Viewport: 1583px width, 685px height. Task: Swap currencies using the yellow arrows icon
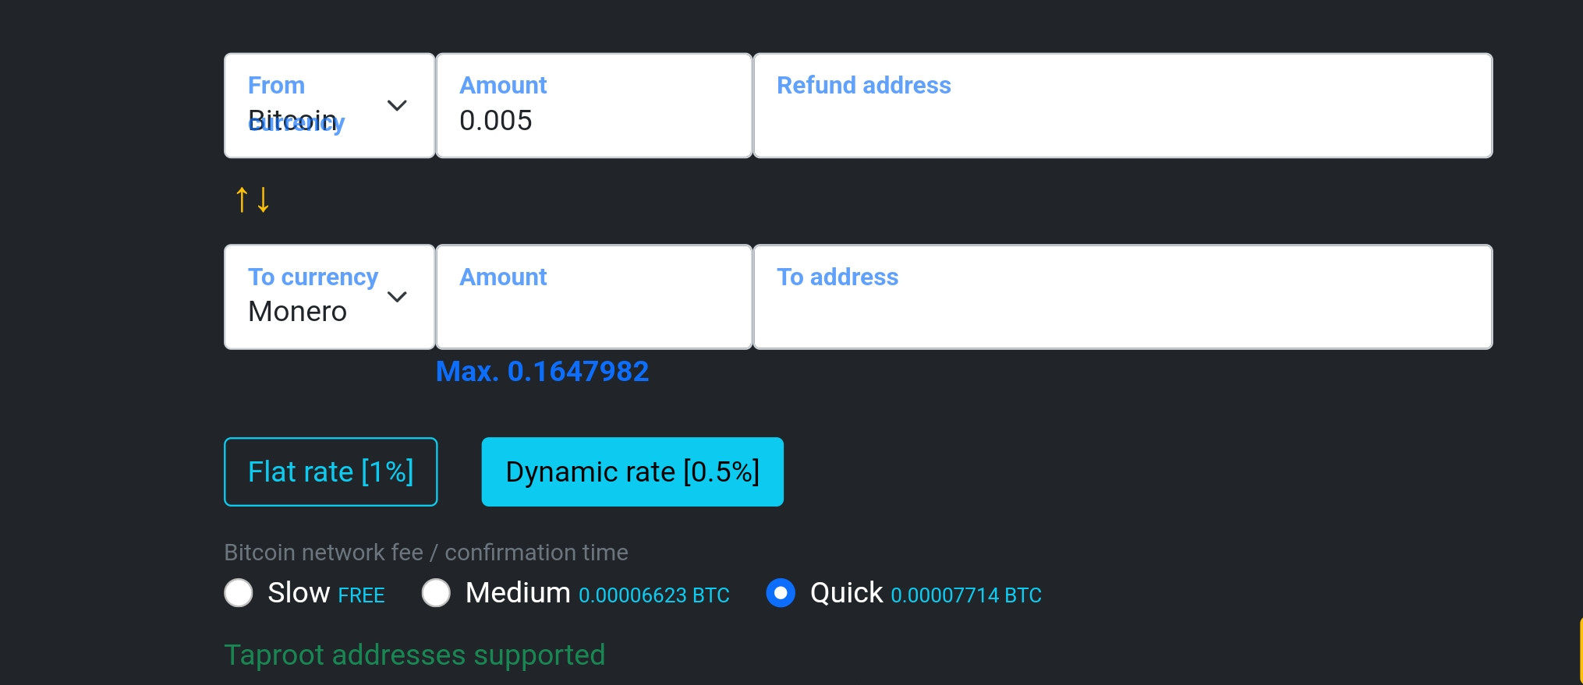click(253, 199)
